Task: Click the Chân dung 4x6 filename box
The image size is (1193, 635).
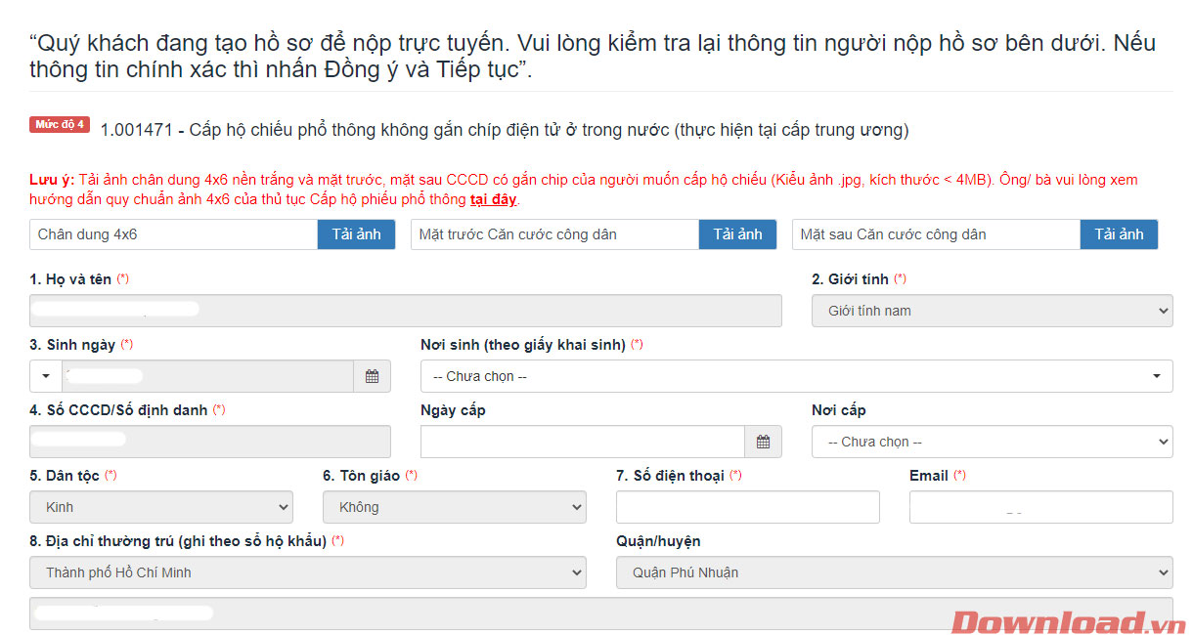Action: click(173, 234)
